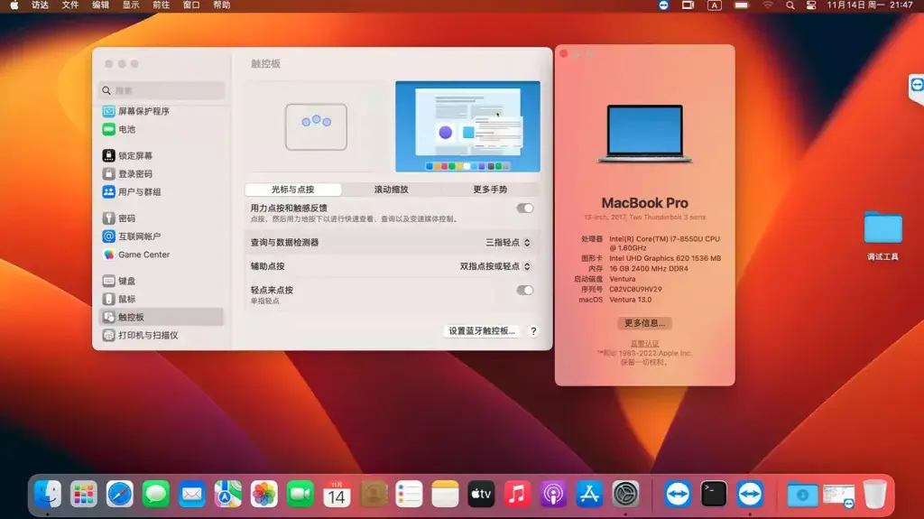The image size is (924, 519).
Task: Open Launchpad from the Dock
Action: coord(84,495)
